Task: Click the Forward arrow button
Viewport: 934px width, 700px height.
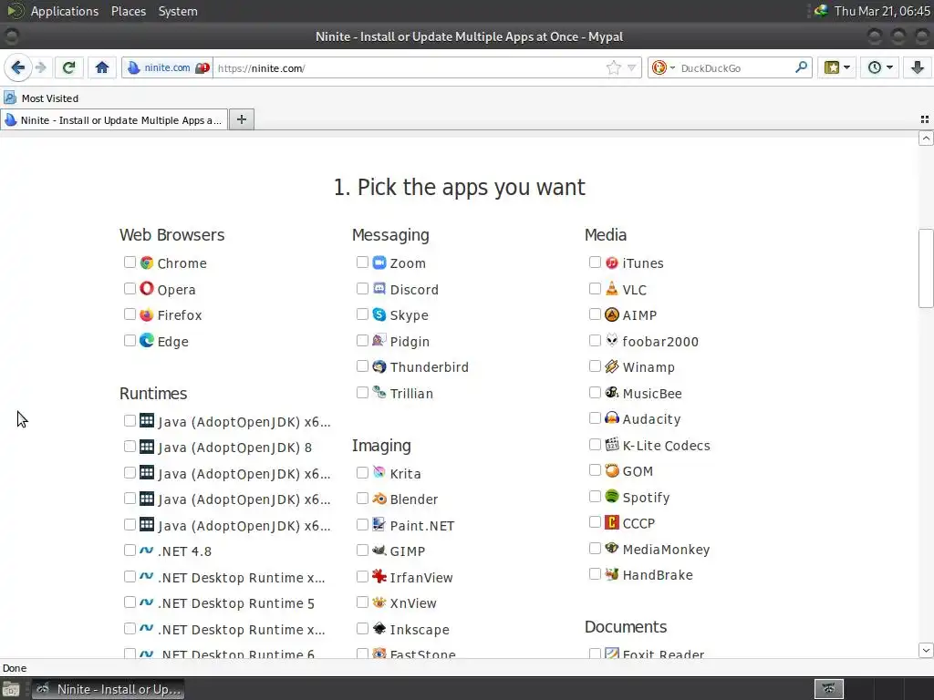Action: [41, 67]
